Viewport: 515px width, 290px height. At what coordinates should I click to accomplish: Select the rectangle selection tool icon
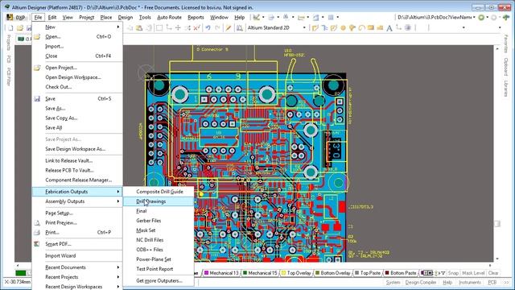(159, 27)
